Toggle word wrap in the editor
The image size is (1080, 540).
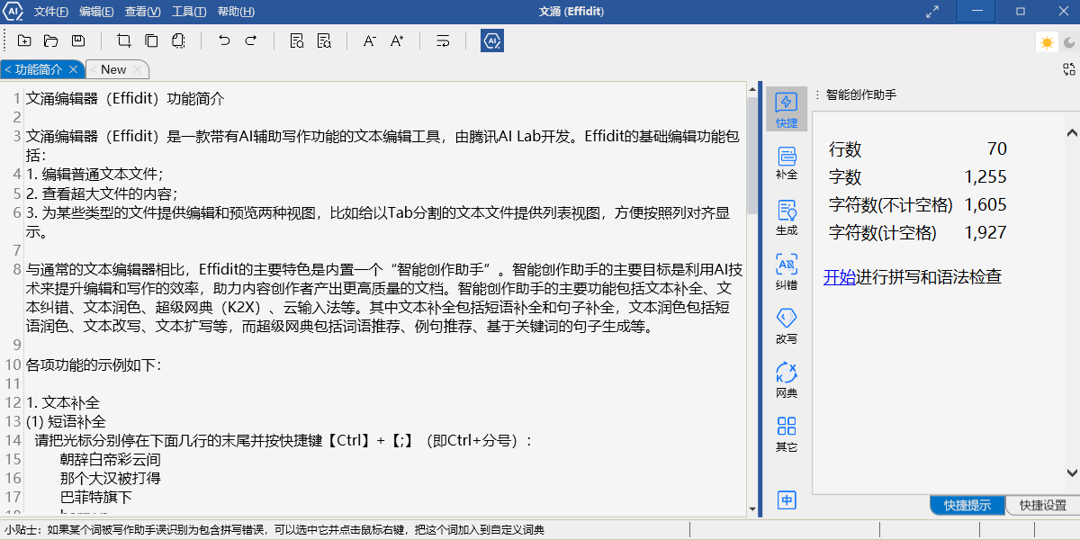[x=443, y=40]
